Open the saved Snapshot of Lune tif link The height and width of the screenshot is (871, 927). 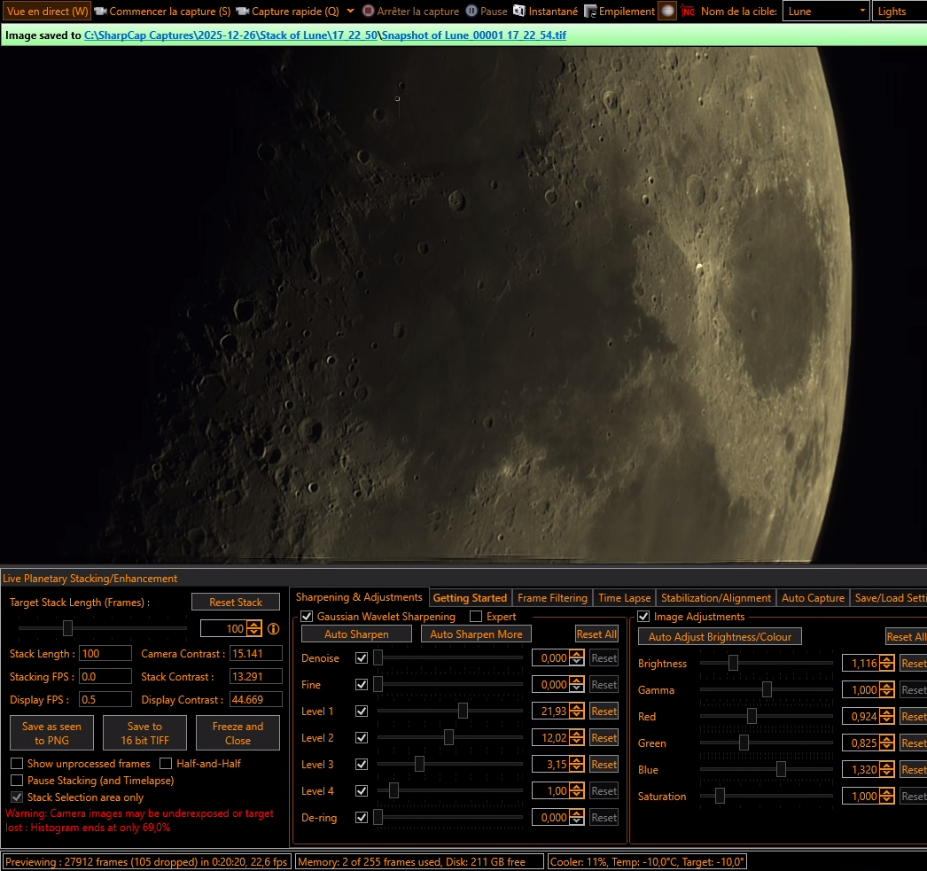(x=474, y=35)
